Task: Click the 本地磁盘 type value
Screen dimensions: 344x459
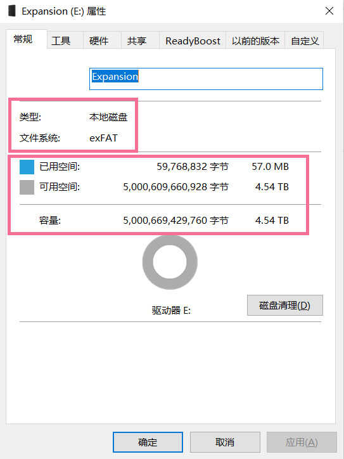Action: coord(108,117)
